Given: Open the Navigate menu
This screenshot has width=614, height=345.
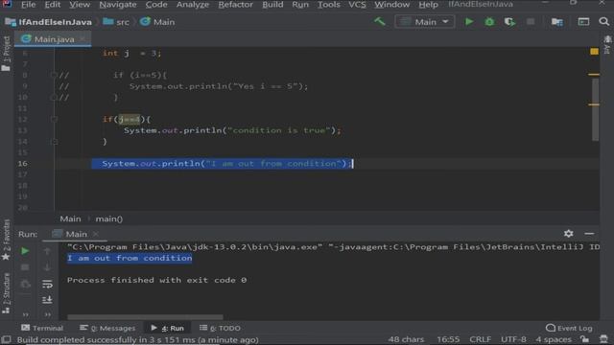Looking at the screenshot, I should coord(118,5).
